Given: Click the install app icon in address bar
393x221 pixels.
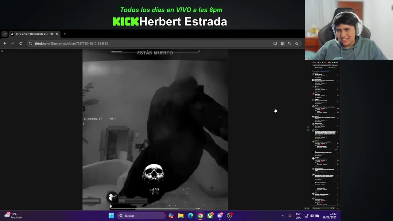Looking at the screenshot, I should pyautogui.click(x=275, y=44).
